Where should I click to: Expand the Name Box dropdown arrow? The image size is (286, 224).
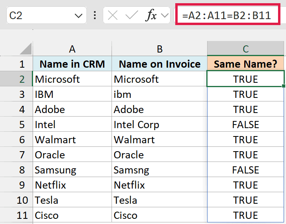coord(78,16)
